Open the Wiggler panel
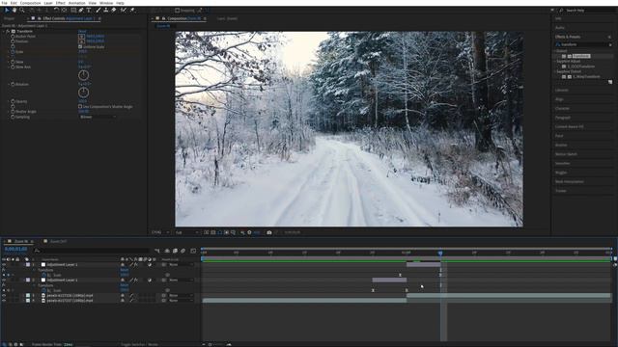 (x=561, y=173)
